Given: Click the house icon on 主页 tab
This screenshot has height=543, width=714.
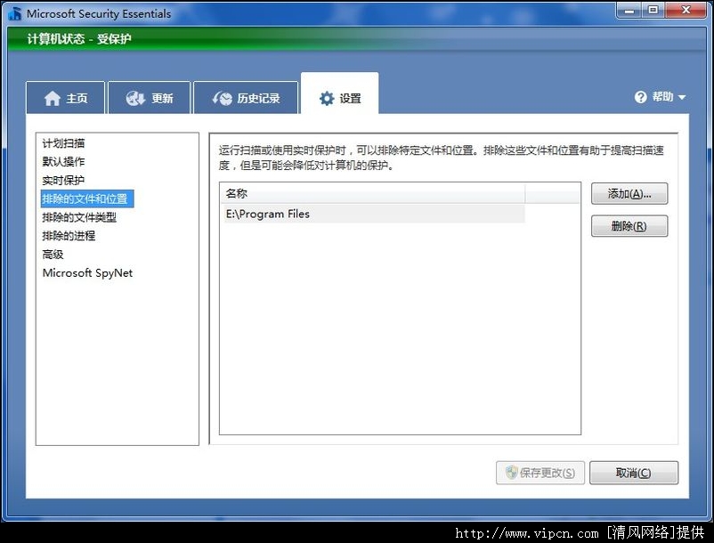Looking at the screenshot, I should (x=53, y=98).
